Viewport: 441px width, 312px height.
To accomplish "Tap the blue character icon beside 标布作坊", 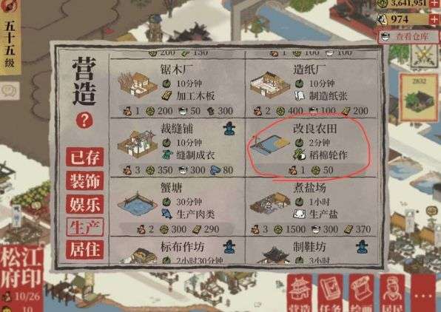I will click(229, 247).
